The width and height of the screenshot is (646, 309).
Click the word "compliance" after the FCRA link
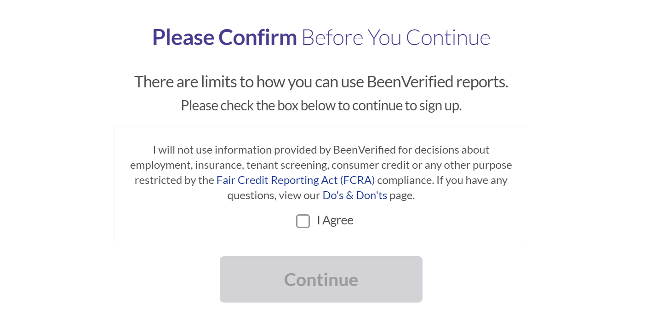click(405, 180)
